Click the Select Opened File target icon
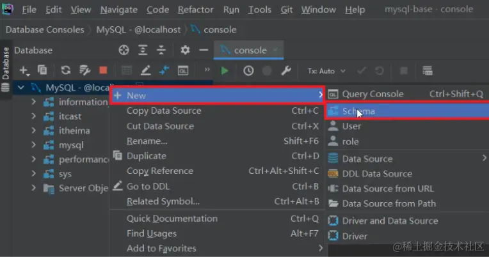Image resolution: width=489 pixels, height=257 pixels. [124, 50]
